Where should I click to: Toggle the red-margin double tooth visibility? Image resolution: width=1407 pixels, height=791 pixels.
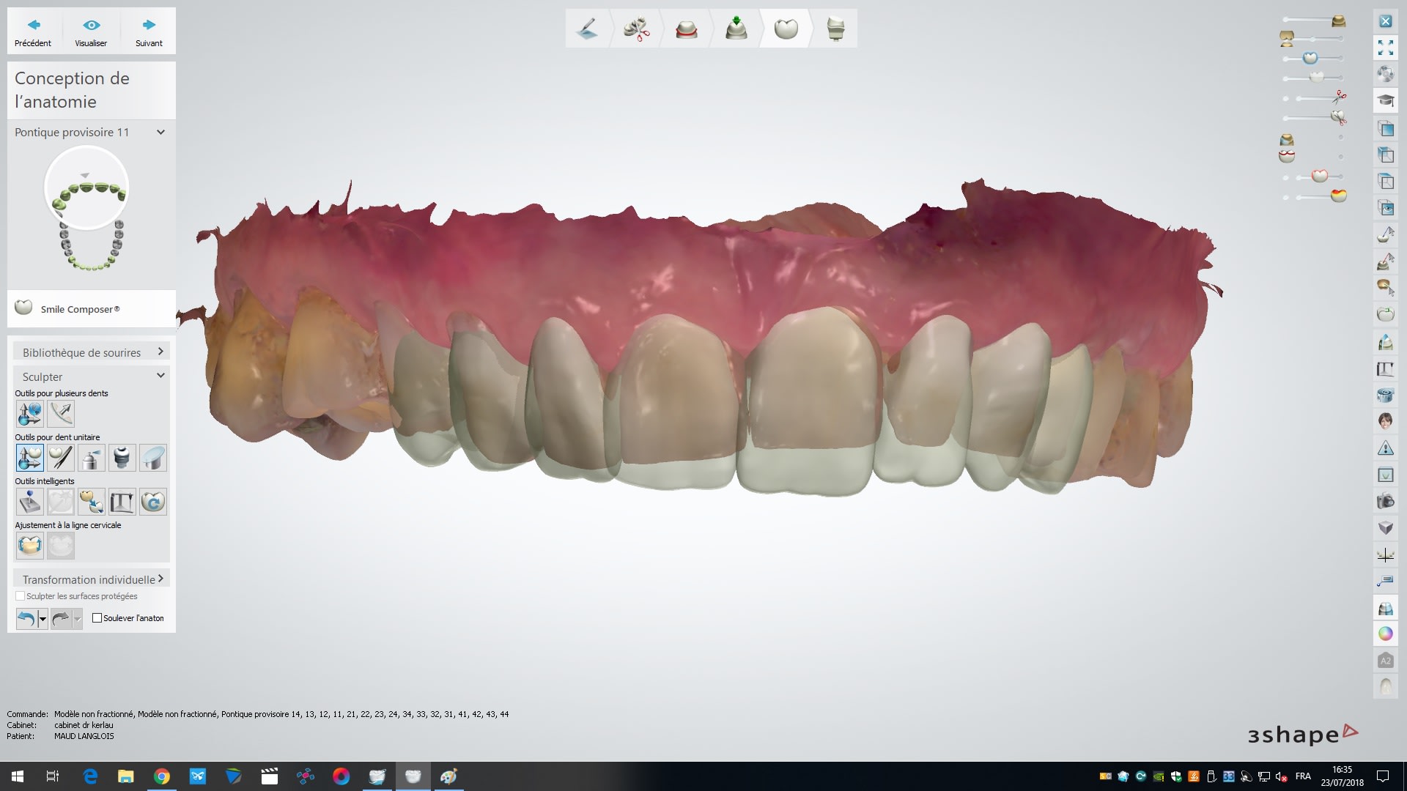[x=1287, y=156]
